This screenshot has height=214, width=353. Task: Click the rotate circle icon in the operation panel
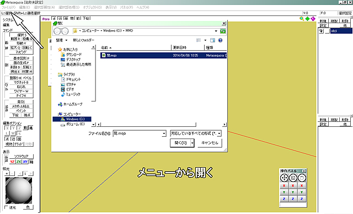[x=302, y=178]
